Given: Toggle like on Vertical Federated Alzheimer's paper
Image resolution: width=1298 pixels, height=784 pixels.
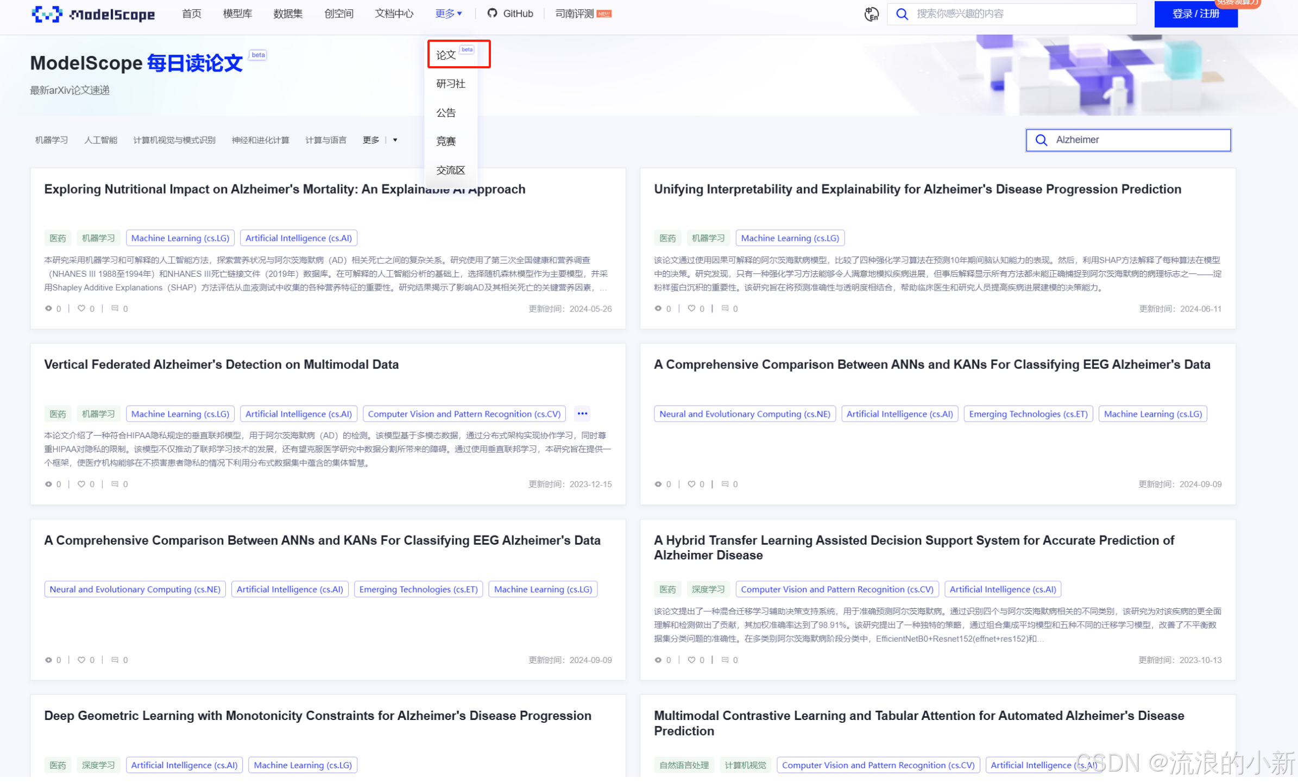Looking at the screenshot, I should coord(81,485).
